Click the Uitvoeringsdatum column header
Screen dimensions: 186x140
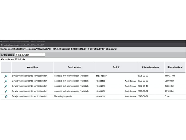[150, 67]
